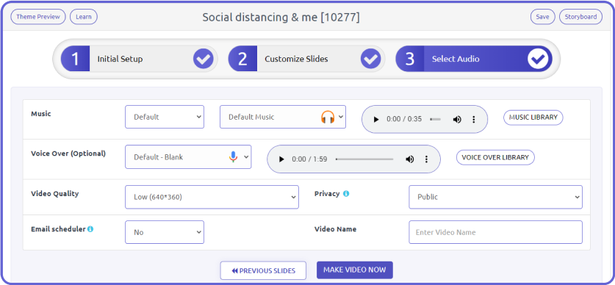Click the Music player time 0:00 / 0:35
The width and height of the screenshot is (615, 285).
(404, 119)
